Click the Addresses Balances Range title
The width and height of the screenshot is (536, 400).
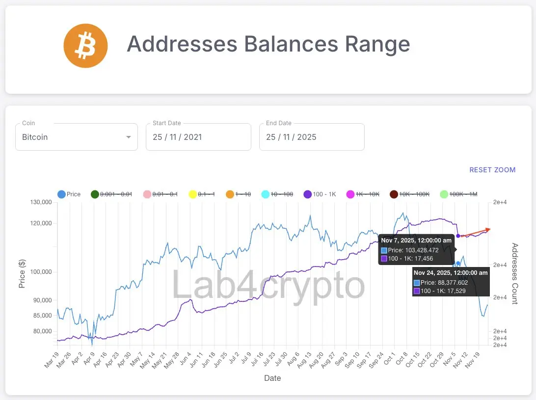click(x=268, y=44)
